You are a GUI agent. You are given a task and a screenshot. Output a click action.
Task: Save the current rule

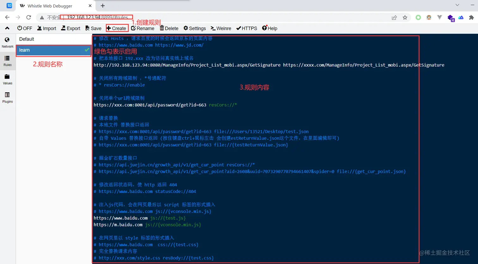tap(93, 28)
